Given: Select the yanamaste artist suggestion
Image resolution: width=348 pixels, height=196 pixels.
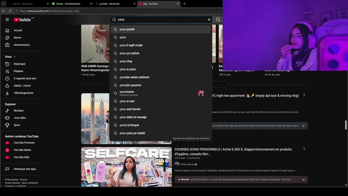Looking at the screenshot, I should tap(161, 93).
